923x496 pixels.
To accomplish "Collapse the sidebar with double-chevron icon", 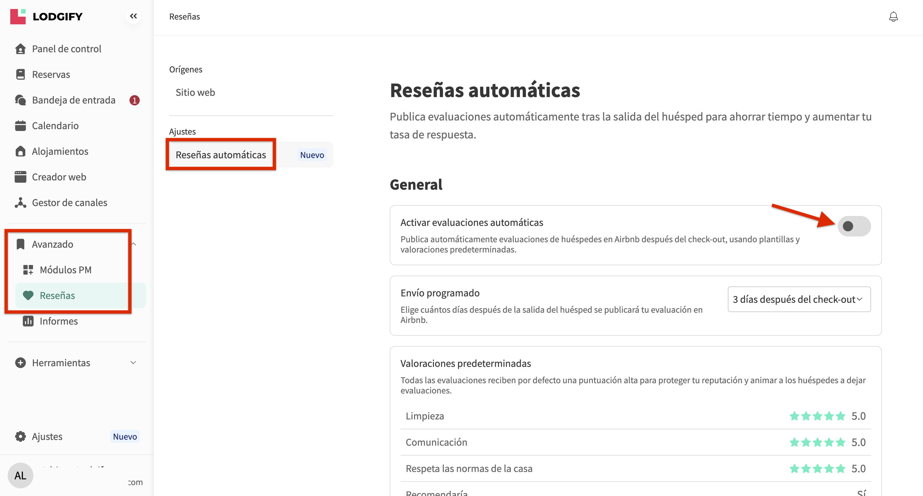I will 133,16.
